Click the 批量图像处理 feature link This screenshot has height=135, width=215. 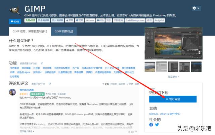65,72
